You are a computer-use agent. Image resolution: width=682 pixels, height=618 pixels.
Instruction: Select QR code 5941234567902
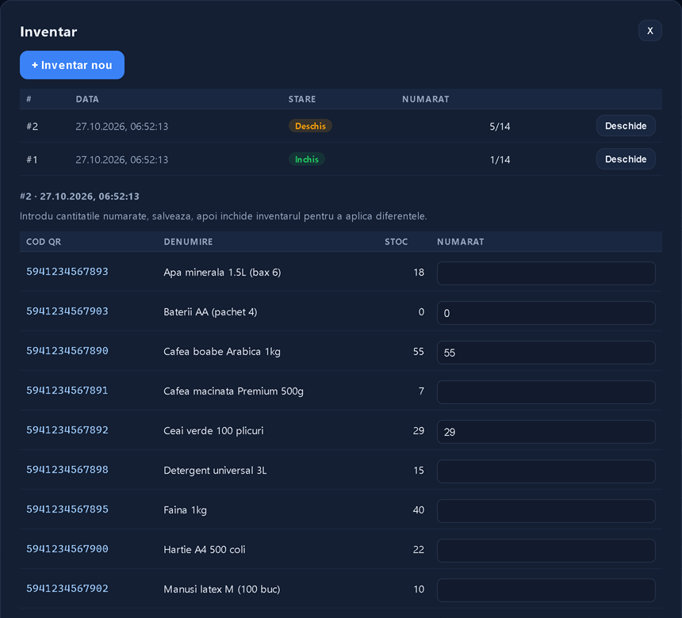pyautogui.click(x=67, y=589)
